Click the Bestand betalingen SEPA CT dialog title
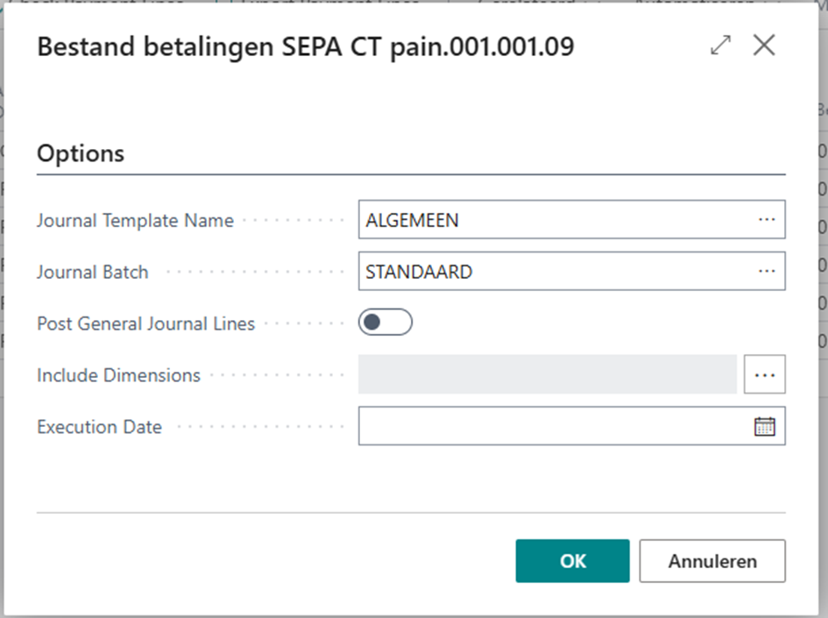828x618 pixels. (306, 46)
